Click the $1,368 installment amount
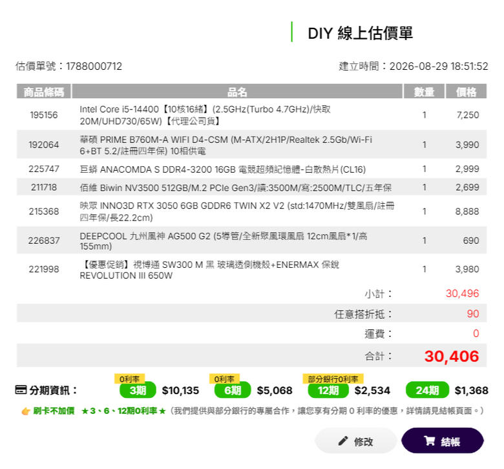Viewport: 504px width, 469px height. (471, 391)
